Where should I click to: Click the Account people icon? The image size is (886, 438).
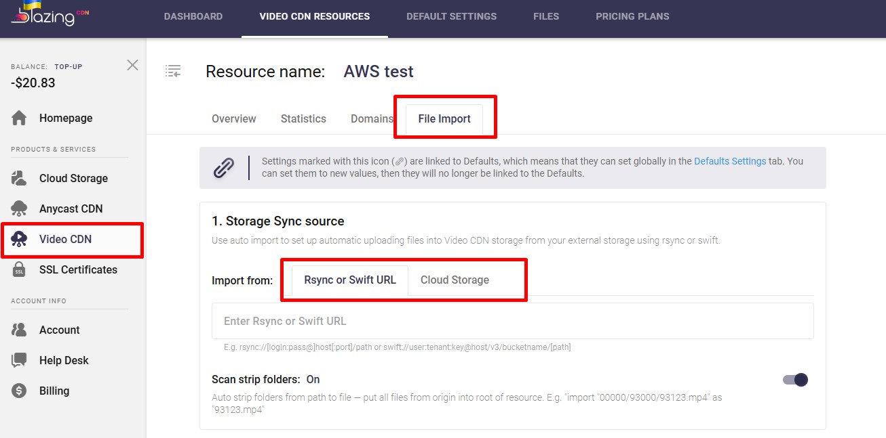pyautogui.click(x=19, y=330)
